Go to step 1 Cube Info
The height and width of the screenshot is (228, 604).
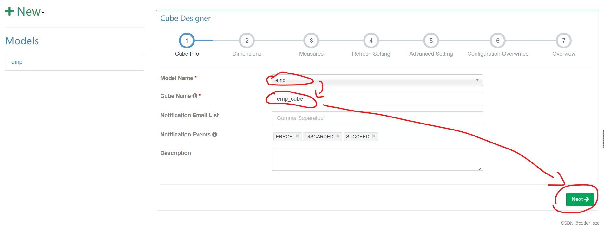pyautogui.click(x=187, y=41)
